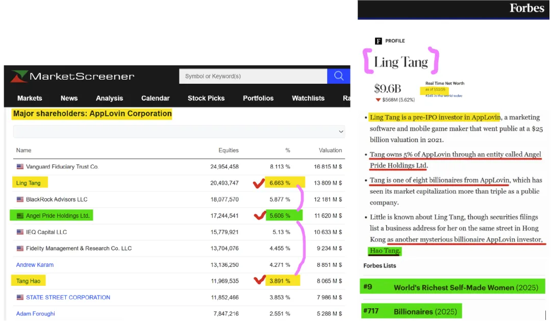Open the News menu
Image resolution: width=551 pixels, height=321 pixels.
pyautogui.click(x=69, y=98)
